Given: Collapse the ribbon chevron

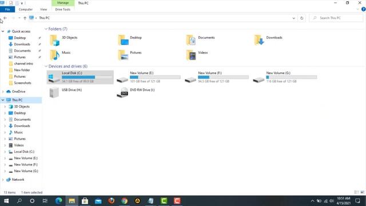Looking at the screenshot, I should (357, 9).
